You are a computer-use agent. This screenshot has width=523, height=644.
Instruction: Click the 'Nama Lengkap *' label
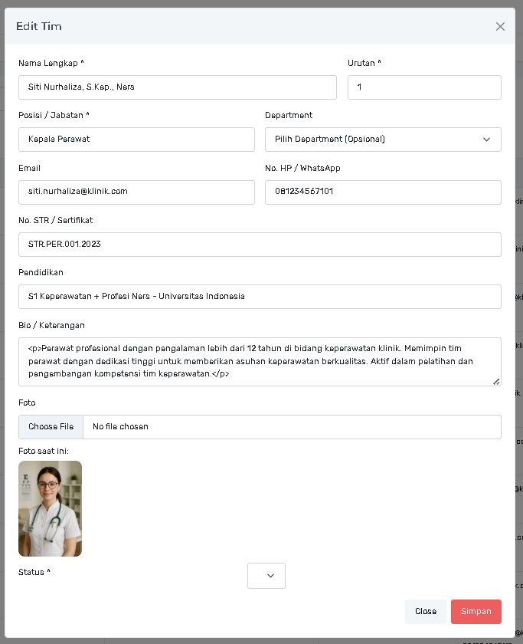tap(51, 63)
